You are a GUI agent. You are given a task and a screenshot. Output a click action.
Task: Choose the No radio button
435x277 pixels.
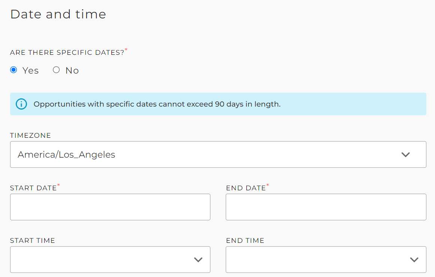point(56,70)
